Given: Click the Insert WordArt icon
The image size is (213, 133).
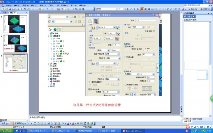Looking at the screenshot, I should (x=49, y=123).
